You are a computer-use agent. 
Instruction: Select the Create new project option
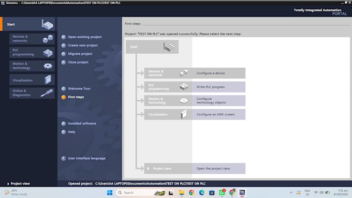pos(83,45)
